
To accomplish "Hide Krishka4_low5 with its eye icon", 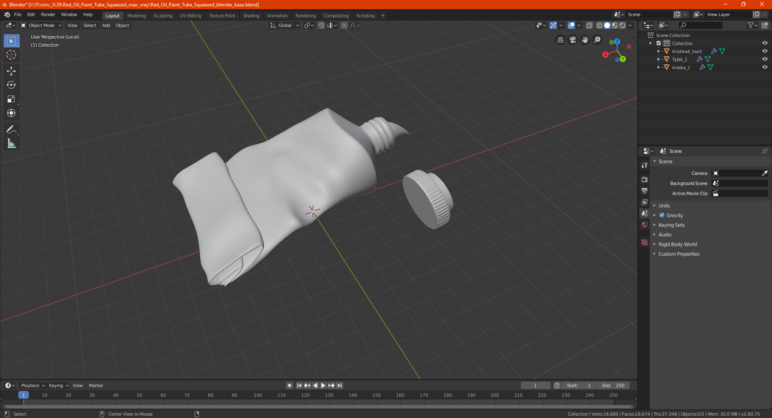I will (765, 51).
